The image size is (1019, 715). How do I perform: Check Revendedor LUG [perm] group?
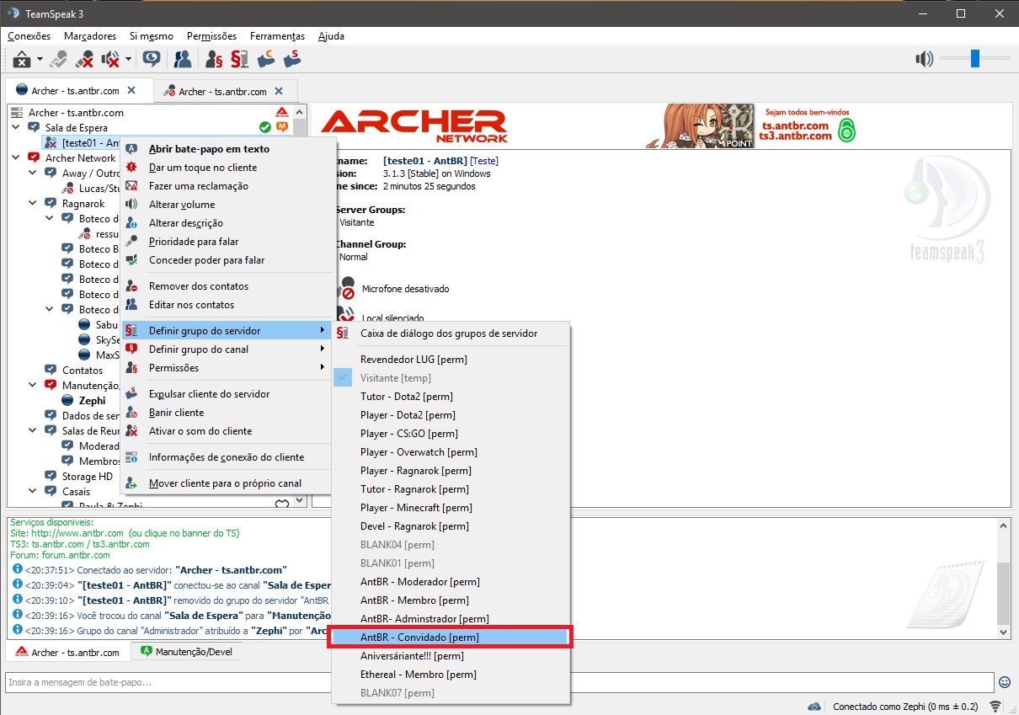coord(451,359)
